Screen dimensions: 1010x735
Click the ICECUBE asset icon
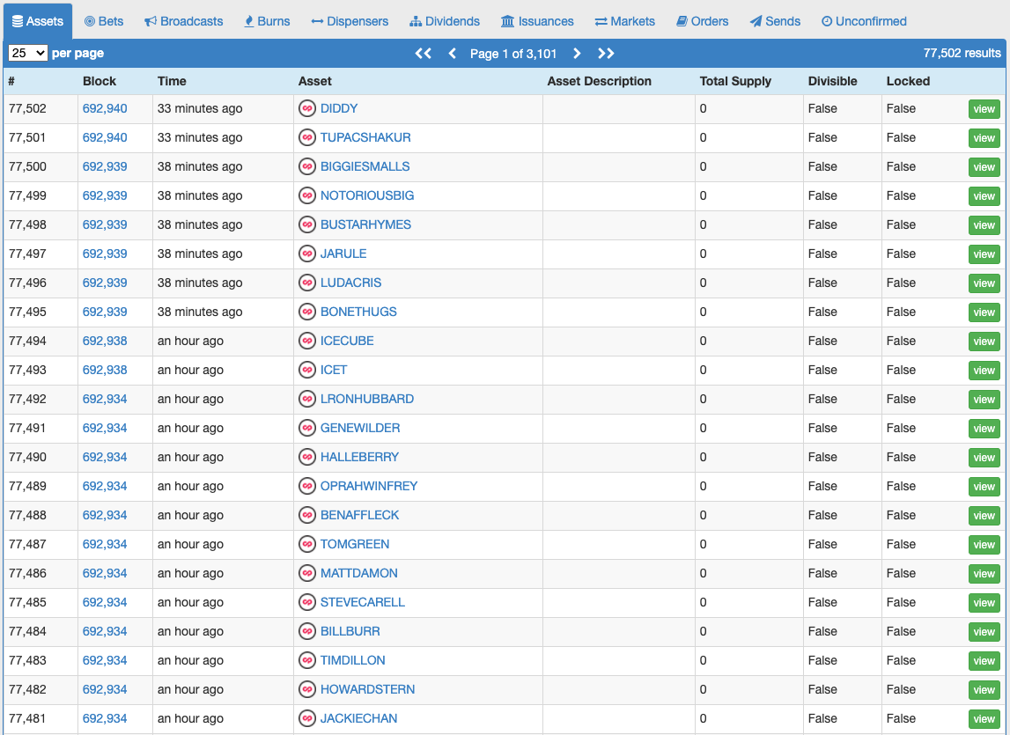point(307,341)
